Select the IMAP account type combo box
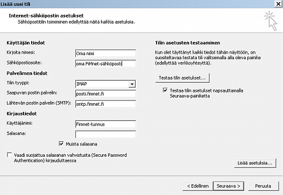This screenshot has width=284, height=195. pos(106,84)
